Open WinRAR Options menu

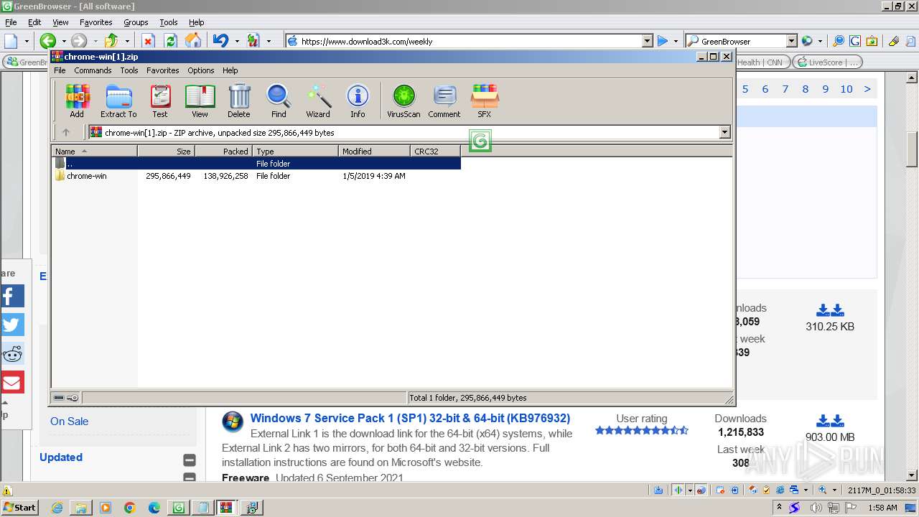(x=201, y=70)
